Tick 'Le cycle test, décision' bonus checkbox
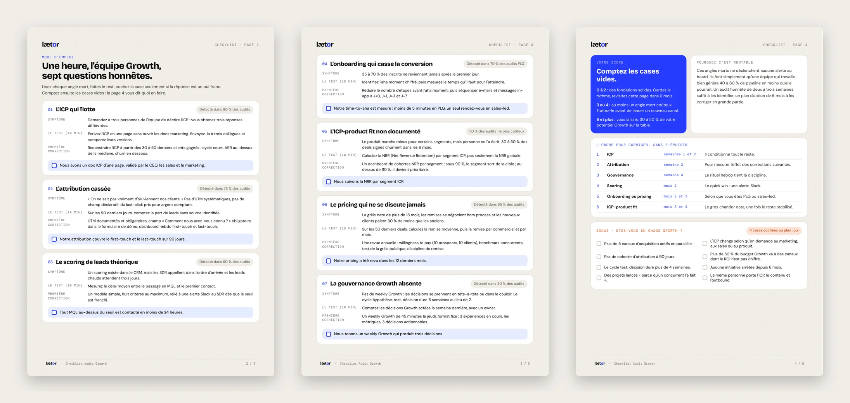The width and height of the screenshot is (850, 403). [x=599, y=267]
